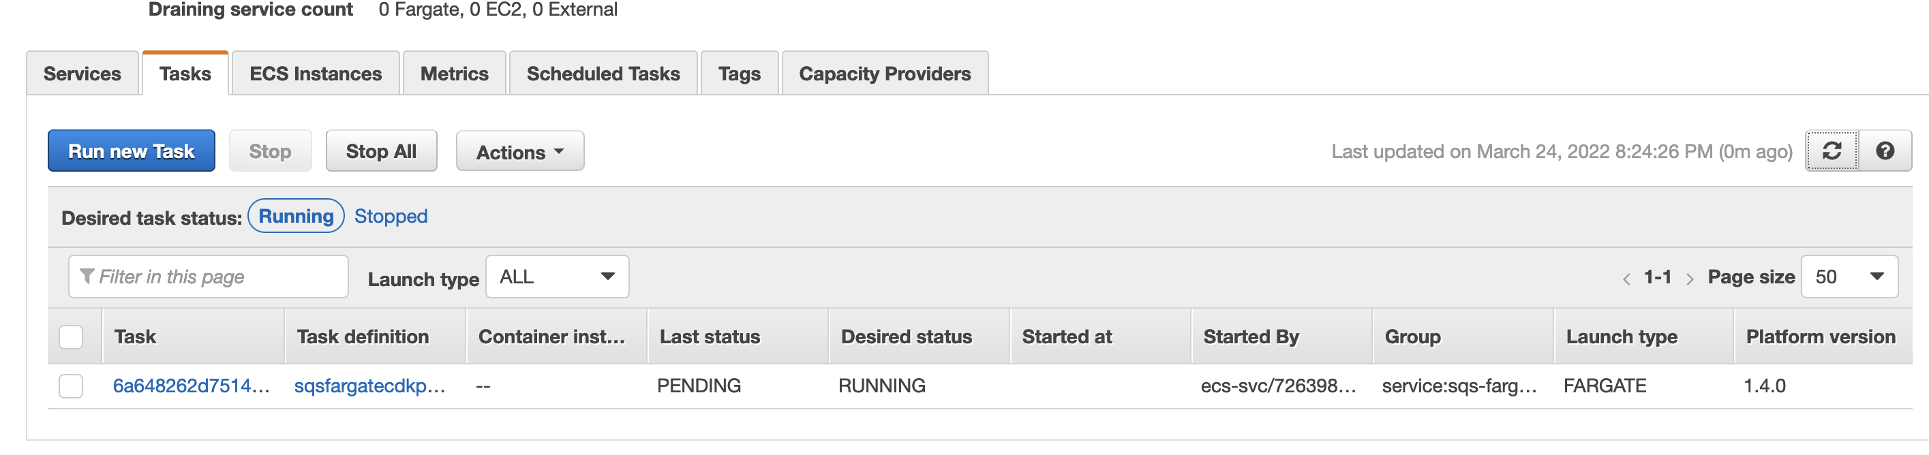Focus the Filter in this page field
The height and width of the screenshot is (455, 1929).
208,277
